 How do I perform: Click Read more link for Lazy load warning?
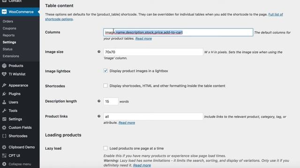pos(142,165)
